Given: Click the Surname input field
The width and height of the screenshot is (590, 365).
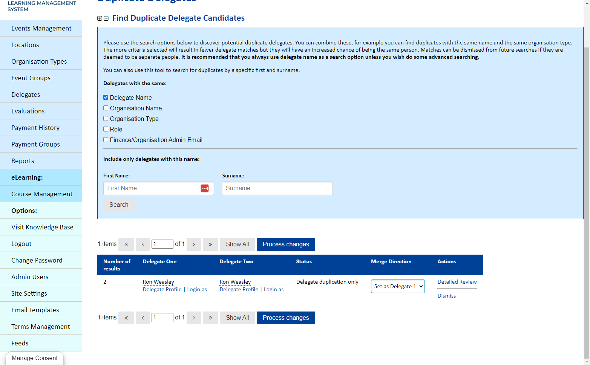Looking at the screenshot, I should (x=277, y=188).
